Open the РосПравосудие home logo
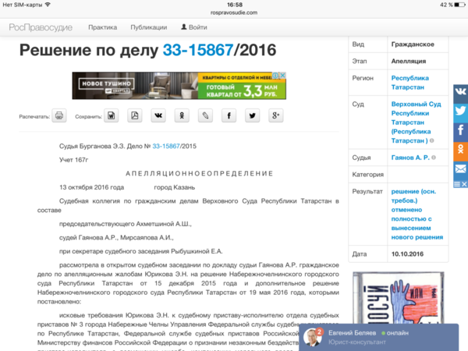This screenshot has width=468, height=351. 41,27
